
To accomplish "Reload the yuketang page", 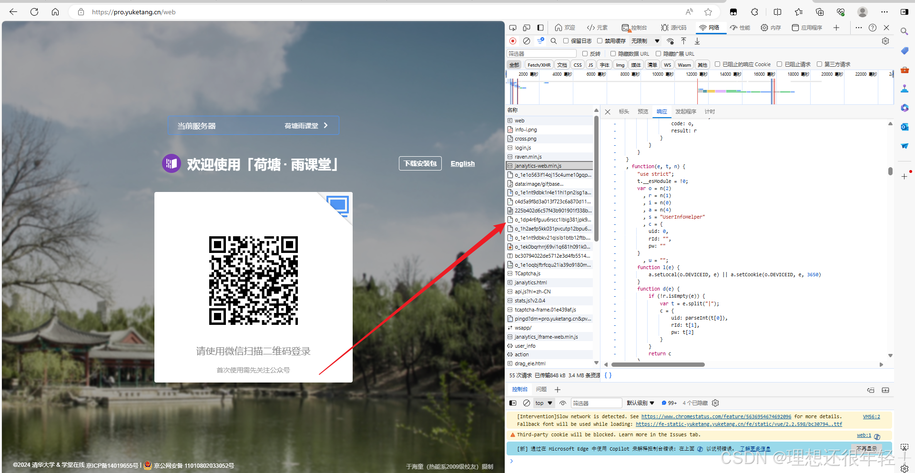I will tap(34, 12).
